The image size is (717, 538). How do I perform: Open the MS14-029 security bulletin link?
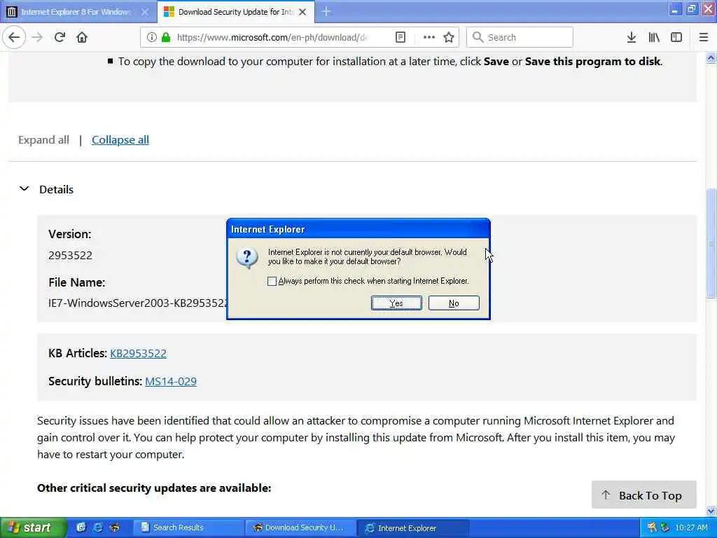pos(171,381)
